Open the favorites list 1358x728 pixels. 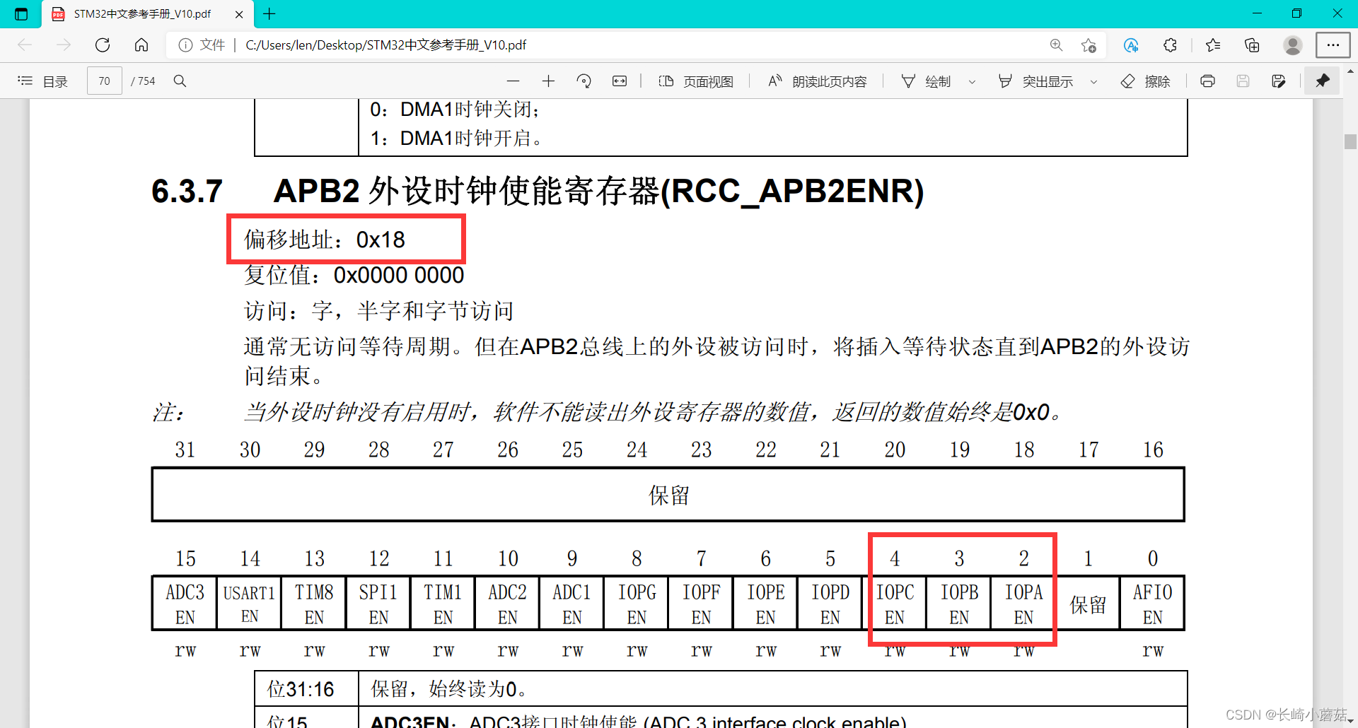(1213, 45)
